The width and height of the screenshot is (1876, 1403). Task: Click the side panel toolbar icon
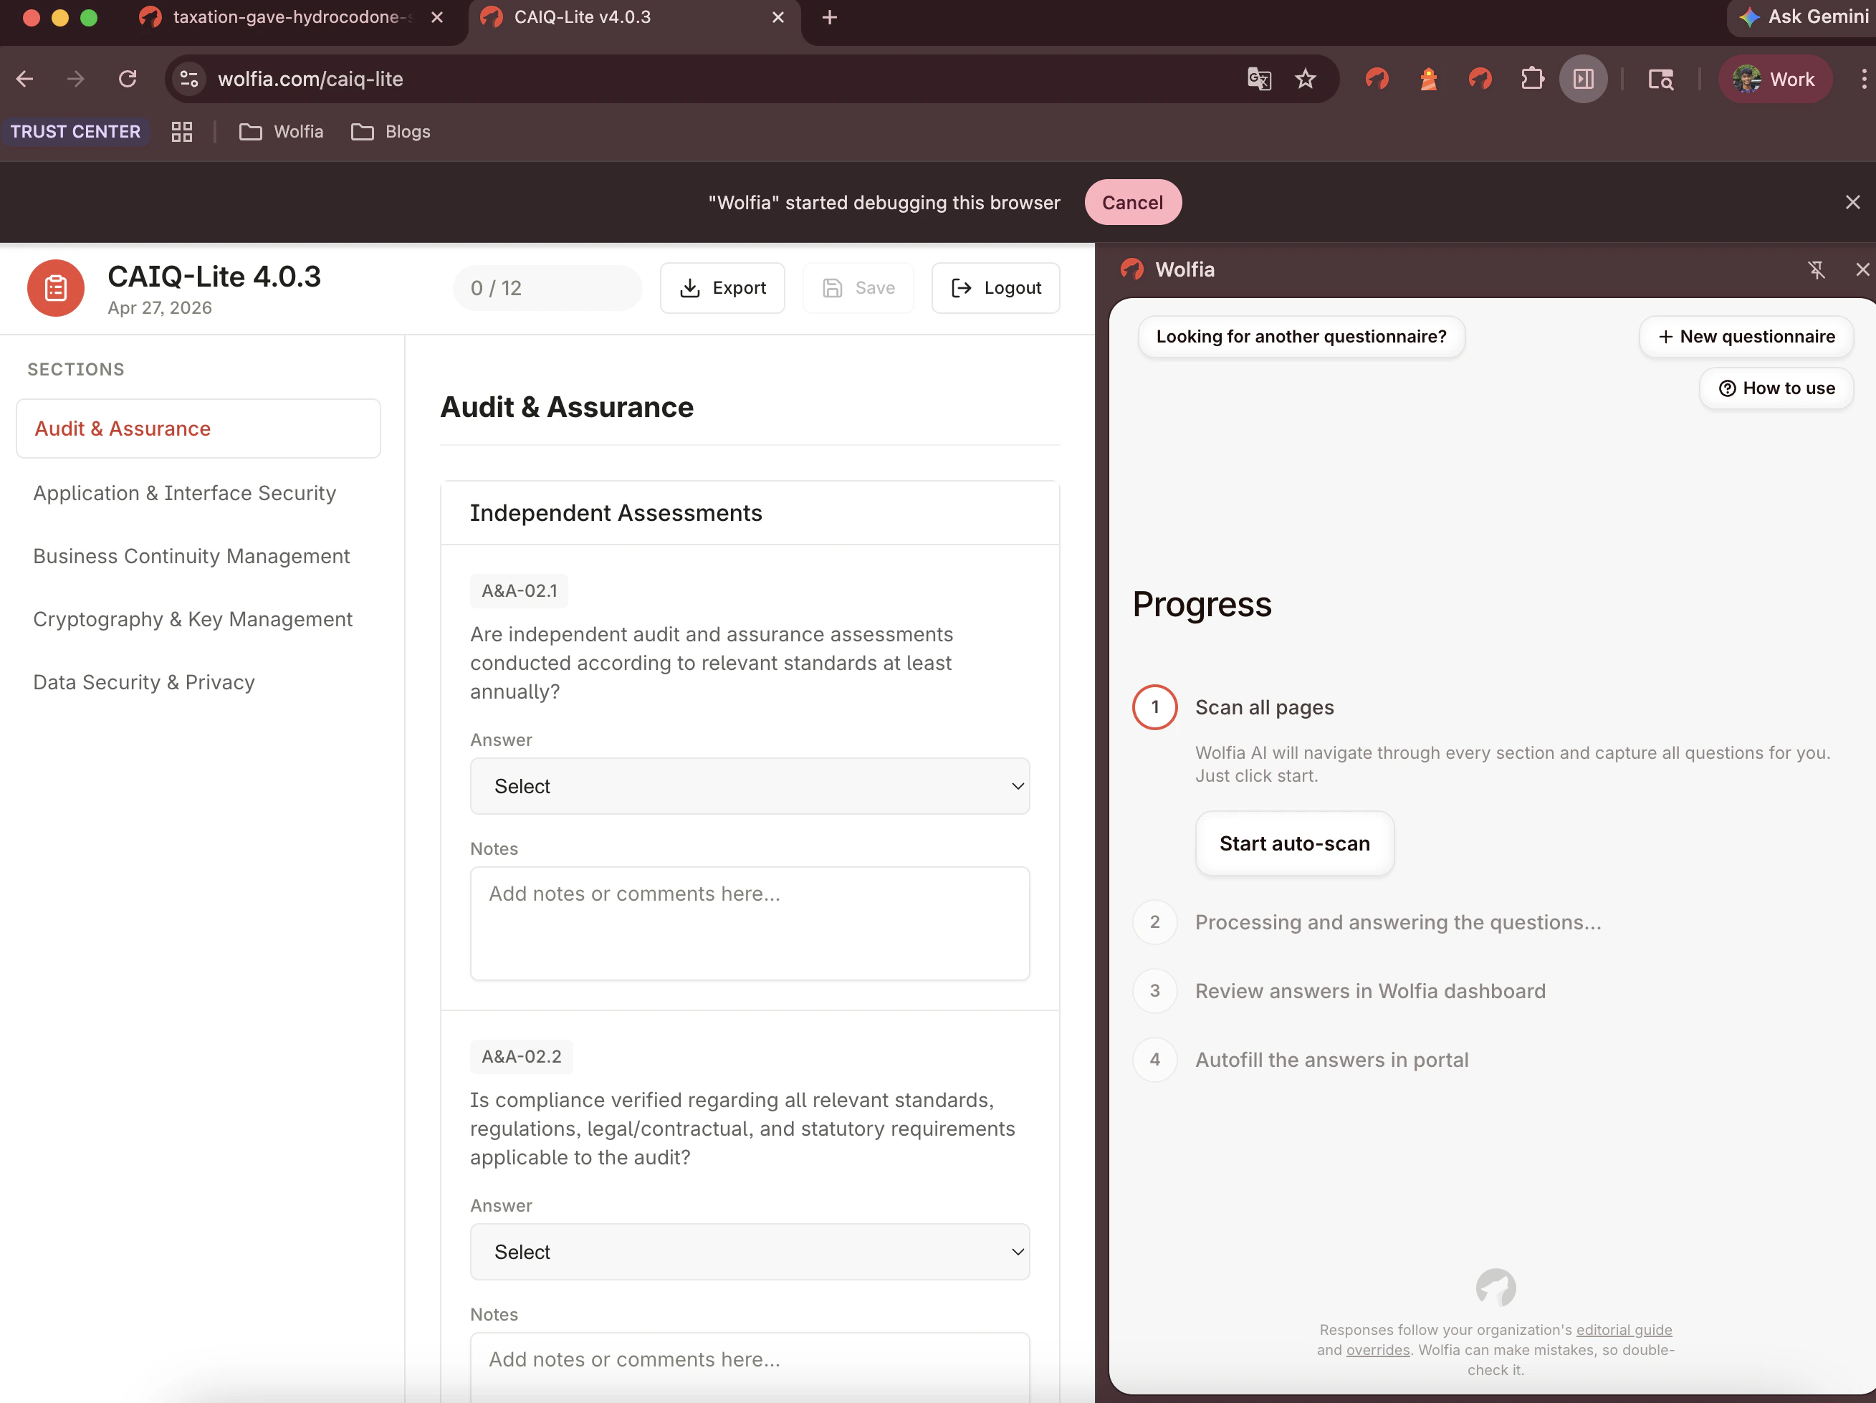[x=1584, y=79]
